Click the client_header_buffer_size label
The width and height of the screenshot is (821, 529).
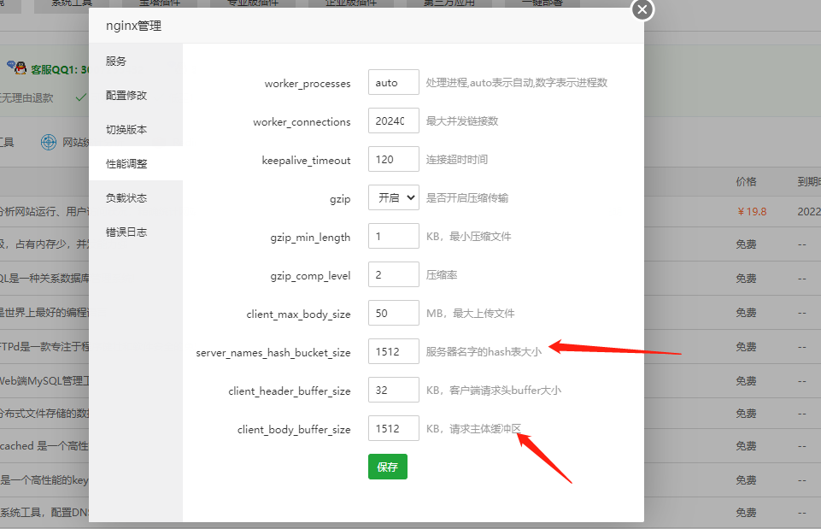290,391
